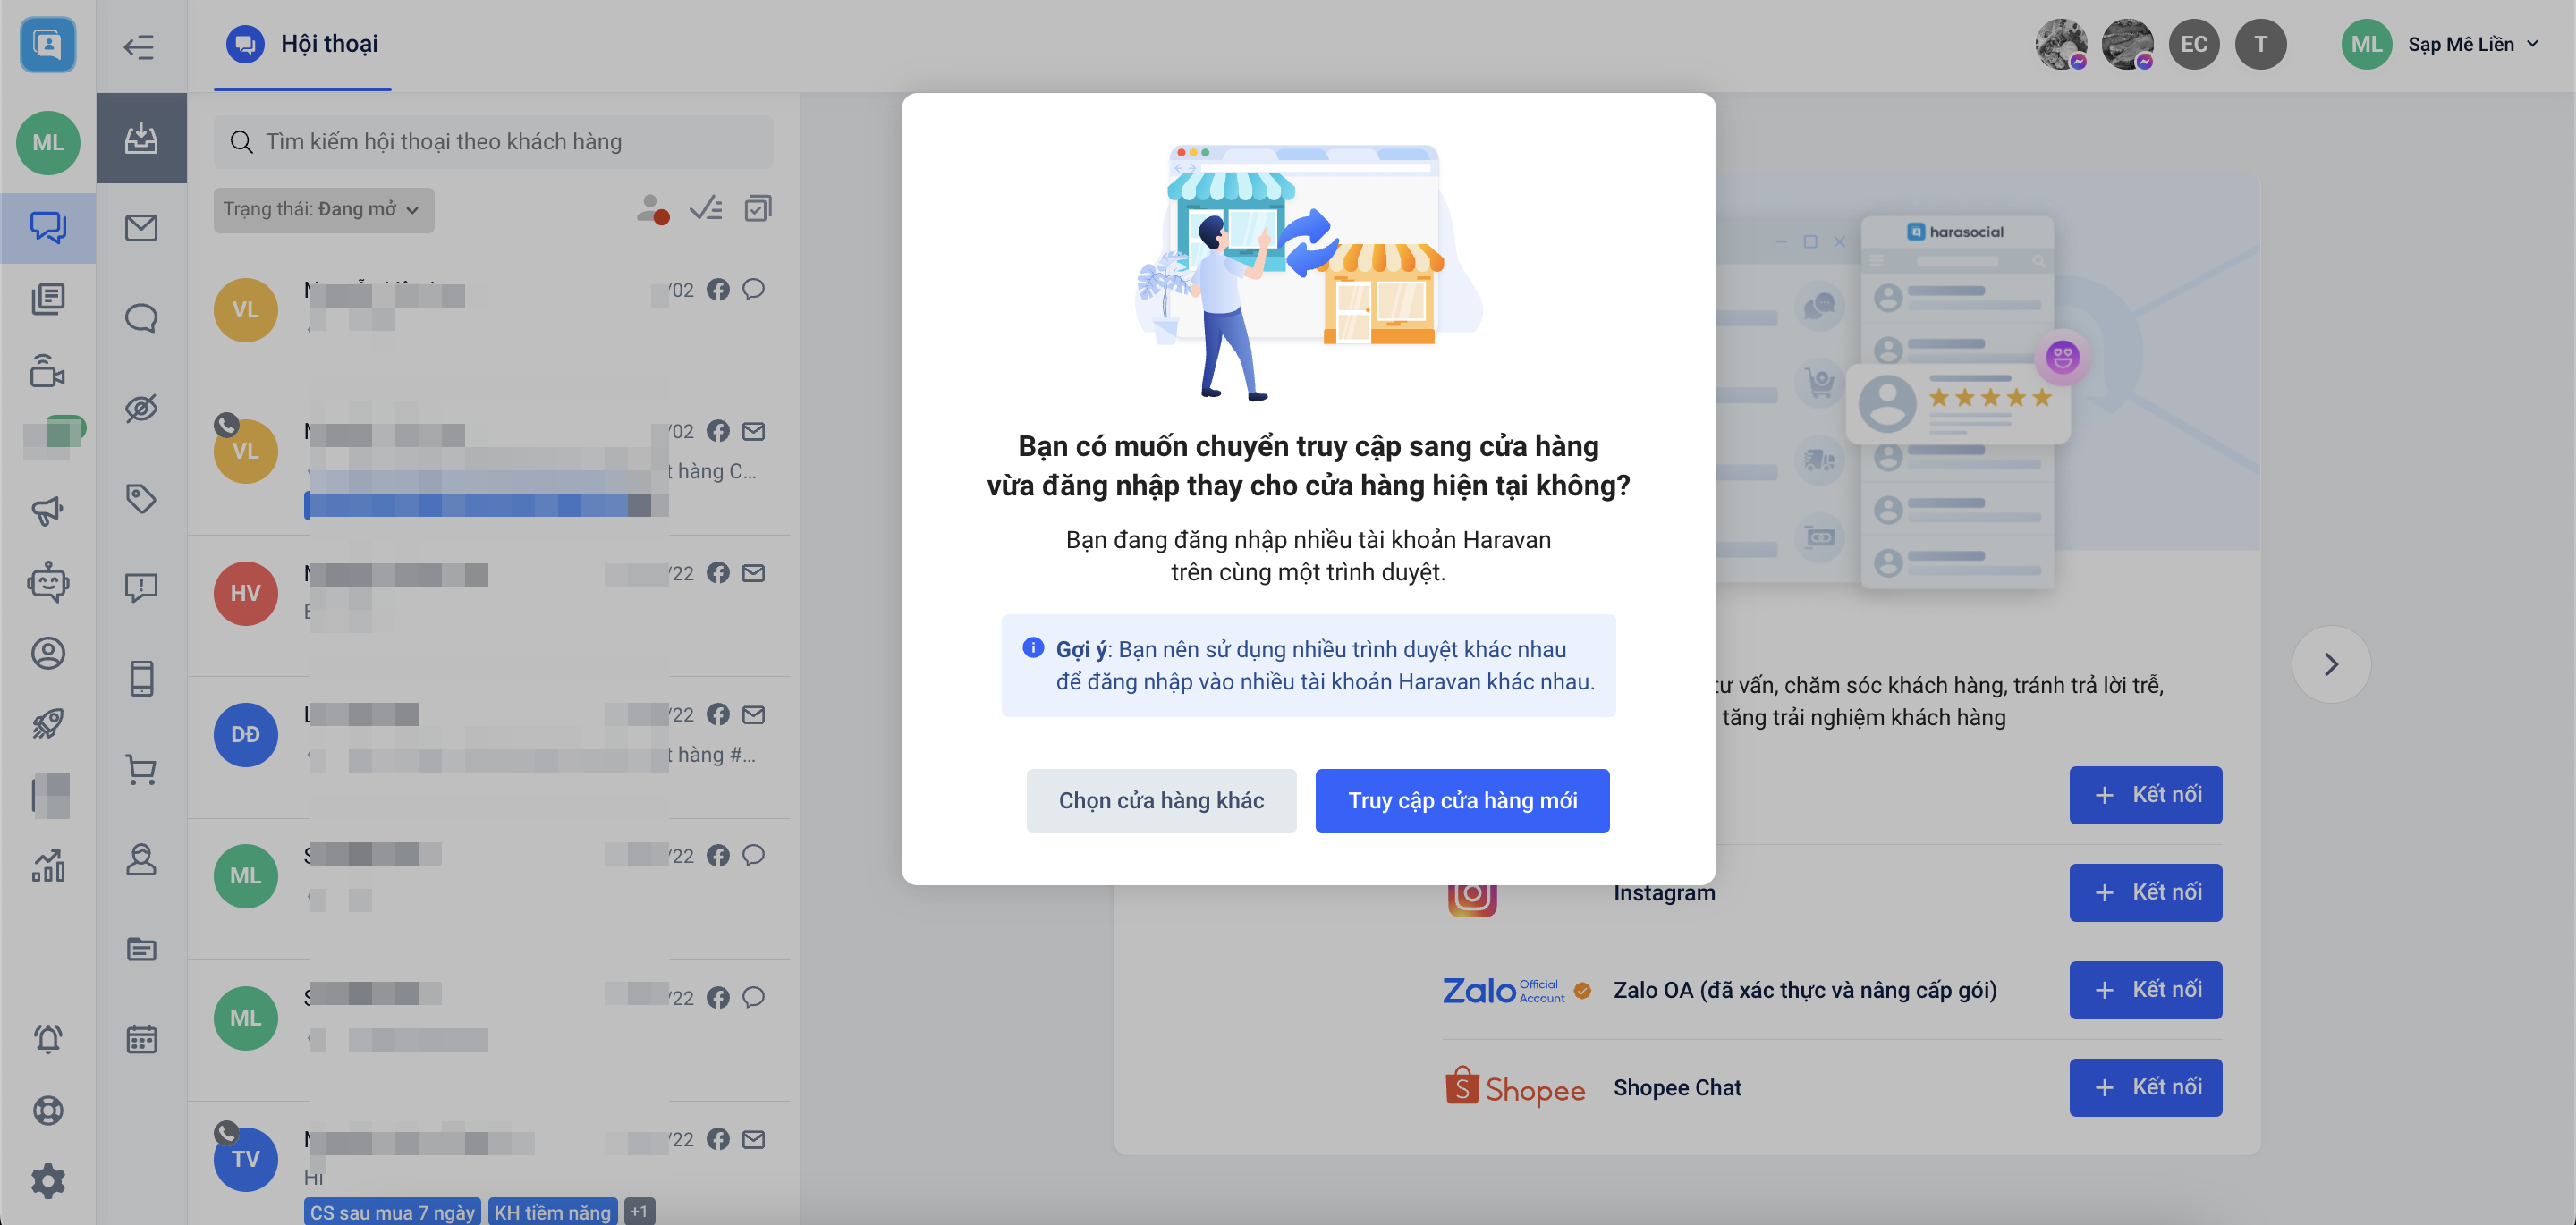Show next slide with the right chevron
The height and width of the screenshot is (1225, 2576).
pyautogui.click(x=2330, y=664)
